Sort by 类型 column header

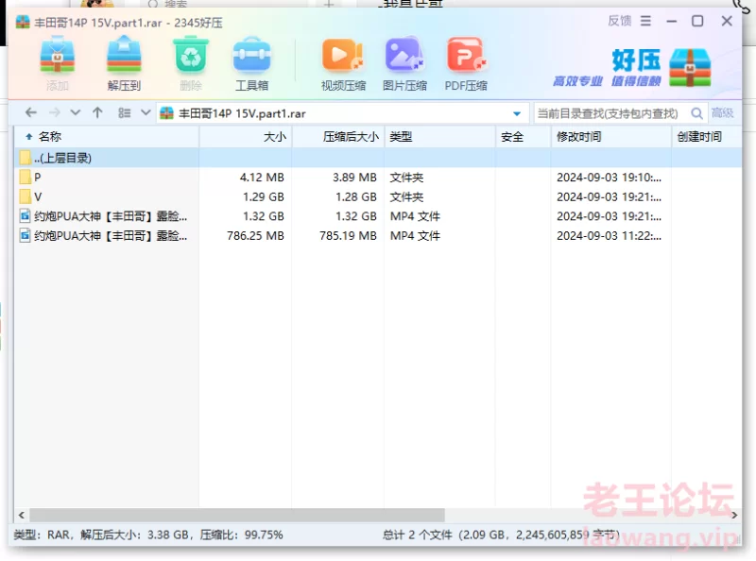coord(439,136)
